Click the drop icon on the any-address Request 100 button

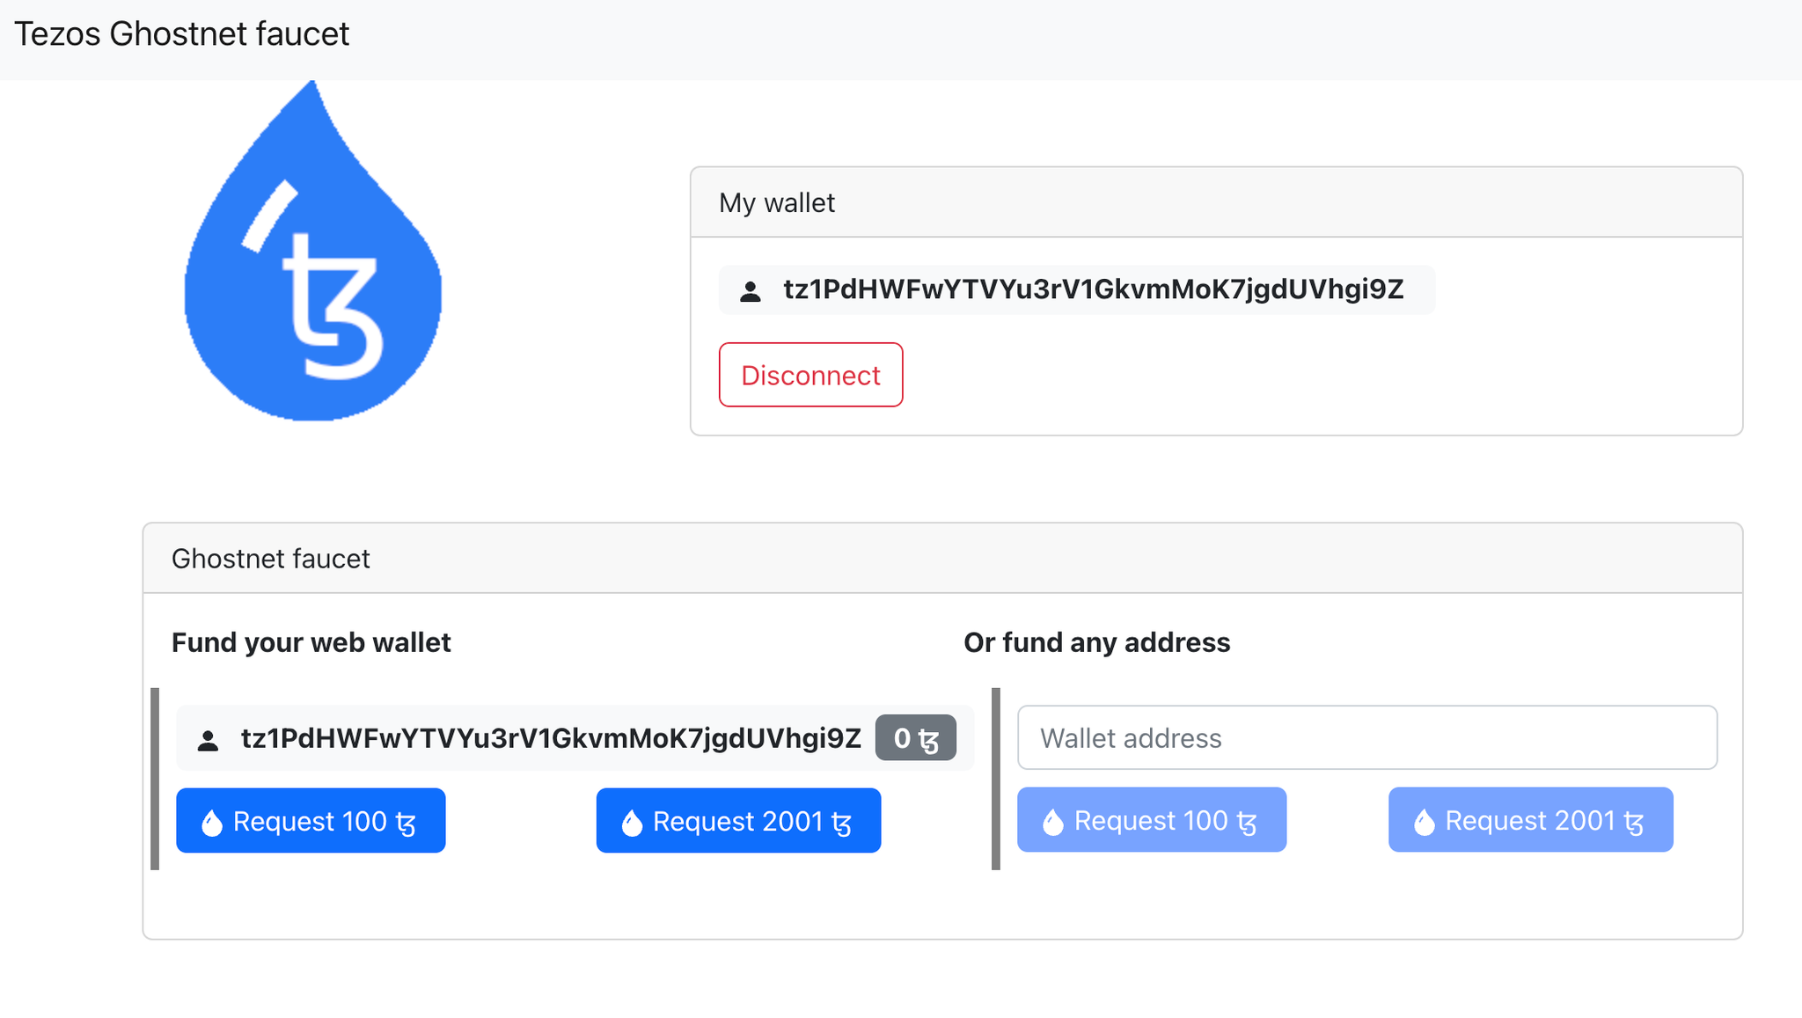[1053, 821]
